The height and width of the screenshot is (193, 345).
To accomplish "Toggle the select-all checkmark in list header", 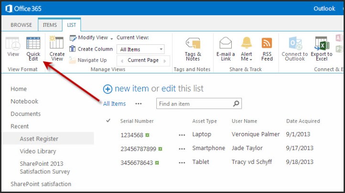I will pos(108,121).
